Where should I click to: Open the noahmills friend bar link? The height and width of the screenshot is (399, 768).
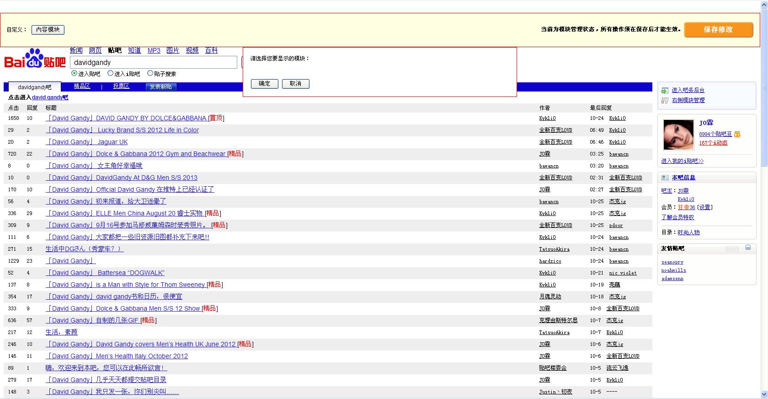pyautogui.click(x=674, y=270)
